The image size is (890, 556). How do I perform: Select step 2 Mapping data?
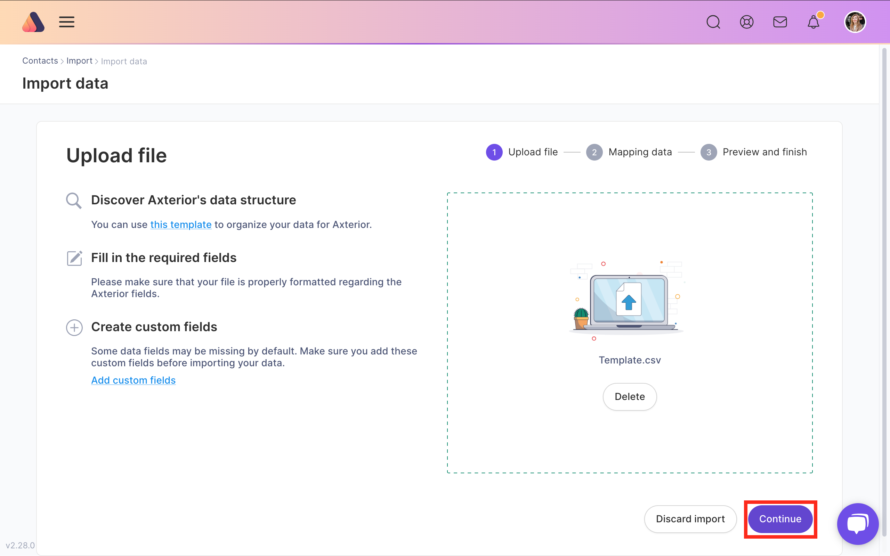[x=629, y=152]
